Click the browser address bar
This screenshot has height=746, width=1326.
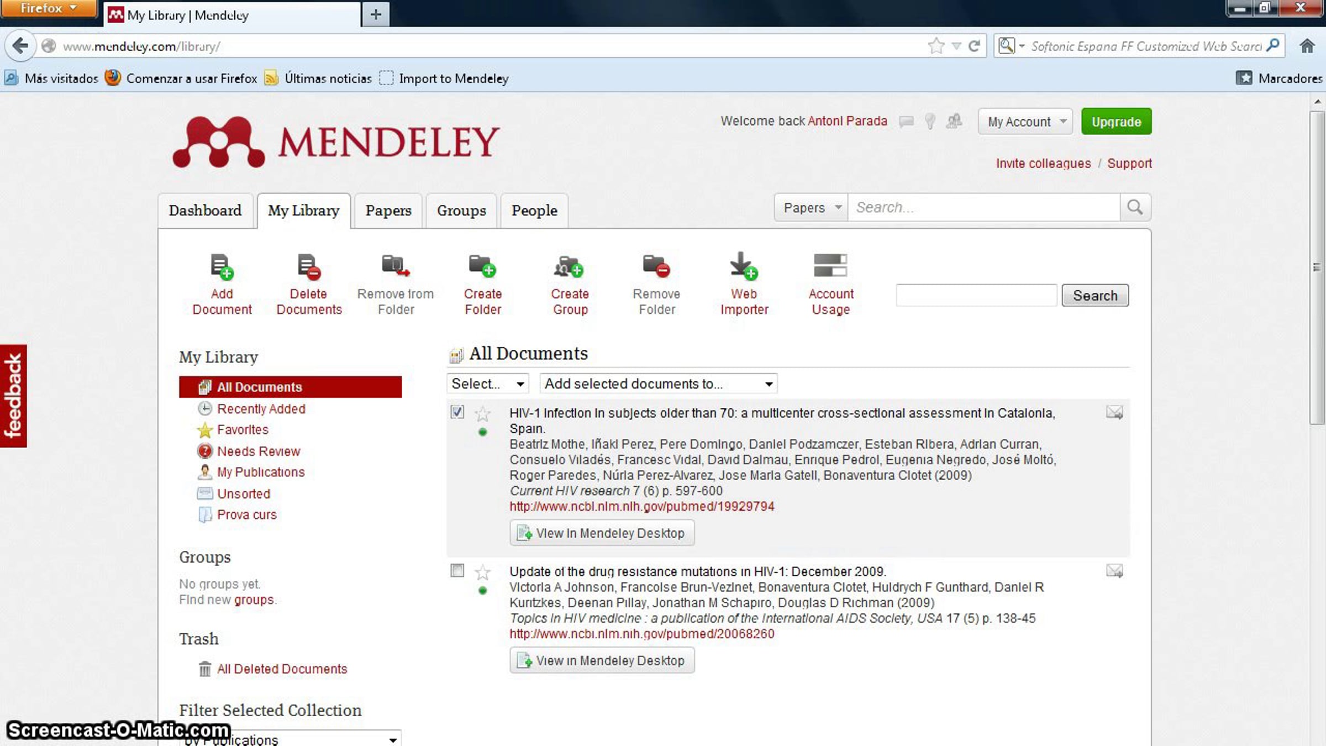point(492,46)
